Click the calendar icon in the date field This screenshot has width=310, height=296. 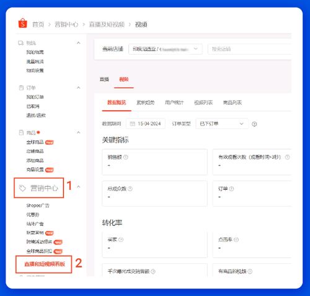pyautogui.click(x=132, y=123)
